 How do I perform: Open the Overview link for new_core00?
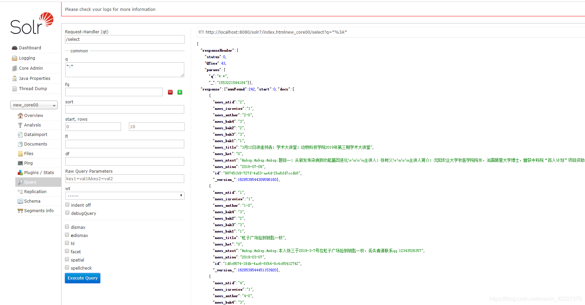(x=34, y=116)
